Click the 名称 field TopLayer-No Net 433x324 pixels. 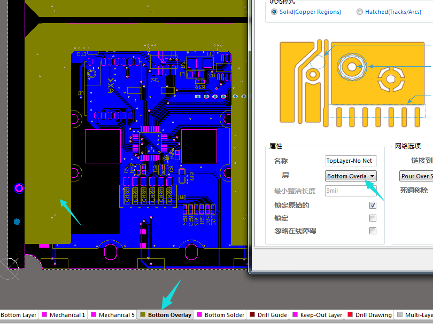350,161
